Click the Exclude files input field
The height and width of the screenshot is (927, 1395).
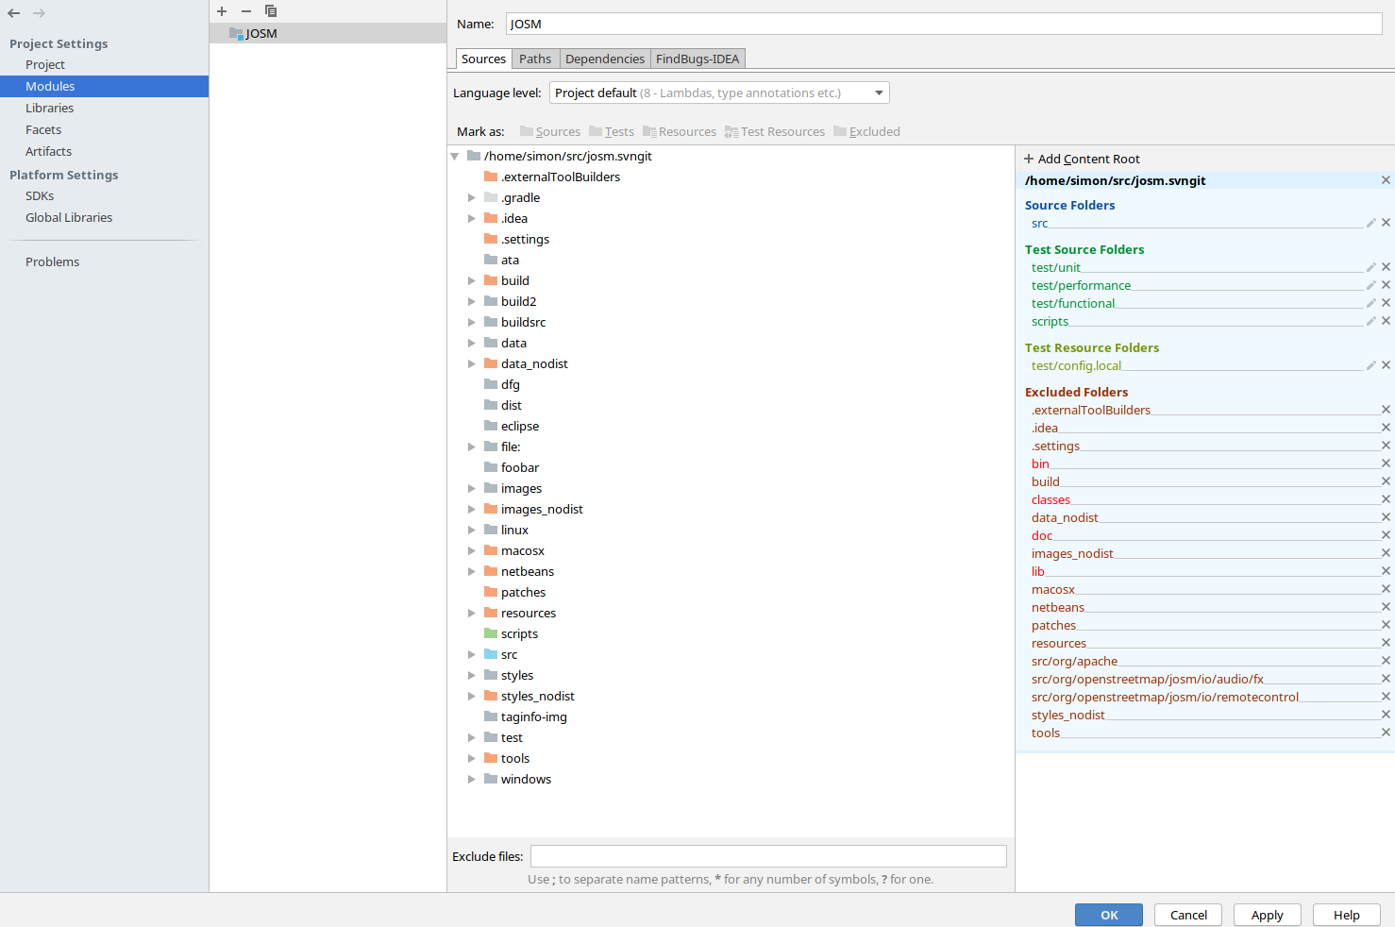(x=768, y=856)
